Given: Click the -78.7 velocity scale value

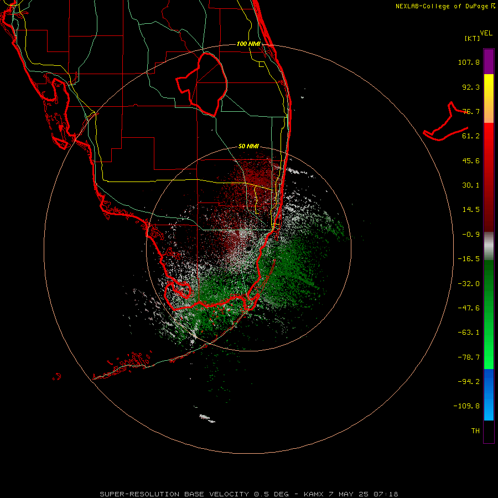Looking at the screenshot, I should click(x=469, y=357).
